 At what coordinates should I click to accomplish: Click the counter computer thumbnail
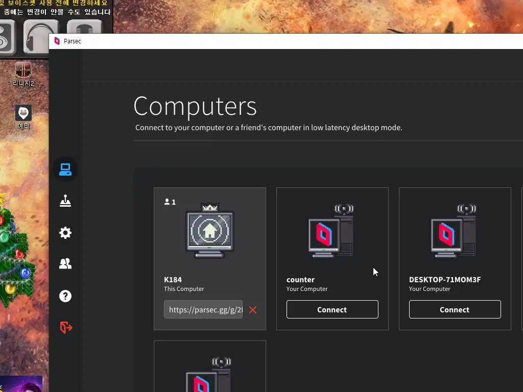tap(331, 231)
